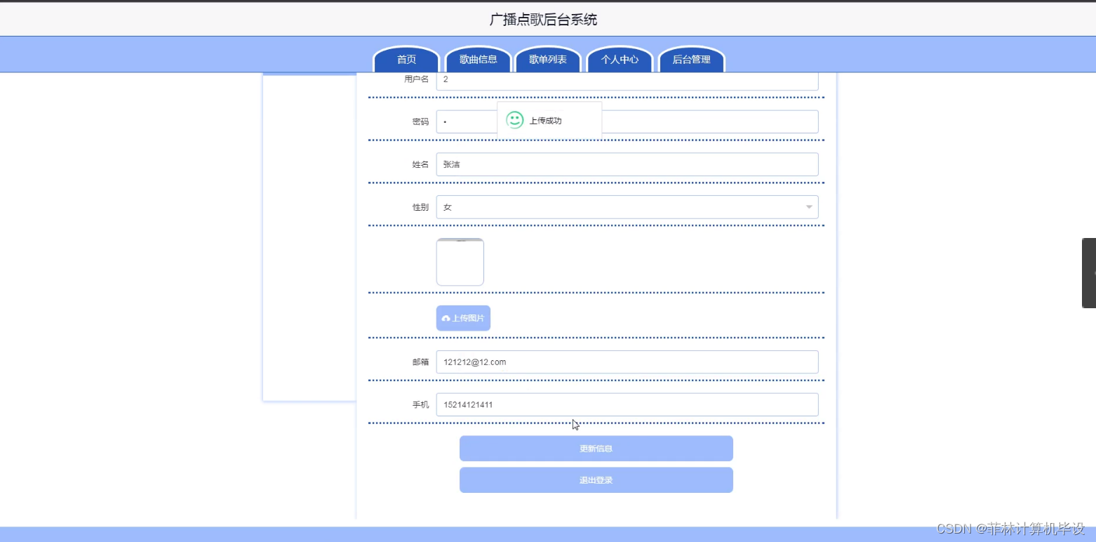Open the 歌曲信息 tab
This screenshot has height=542, width=1096.
point(478,60)
